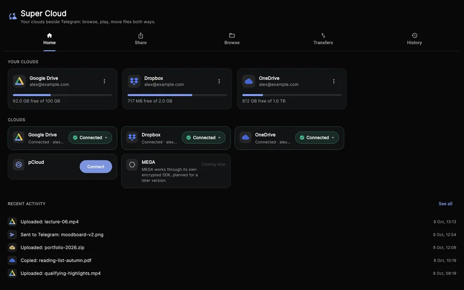This screenshot has height=290, width=464.
Task: Click the Home tab house icon
Action: [x=50, y=36]
